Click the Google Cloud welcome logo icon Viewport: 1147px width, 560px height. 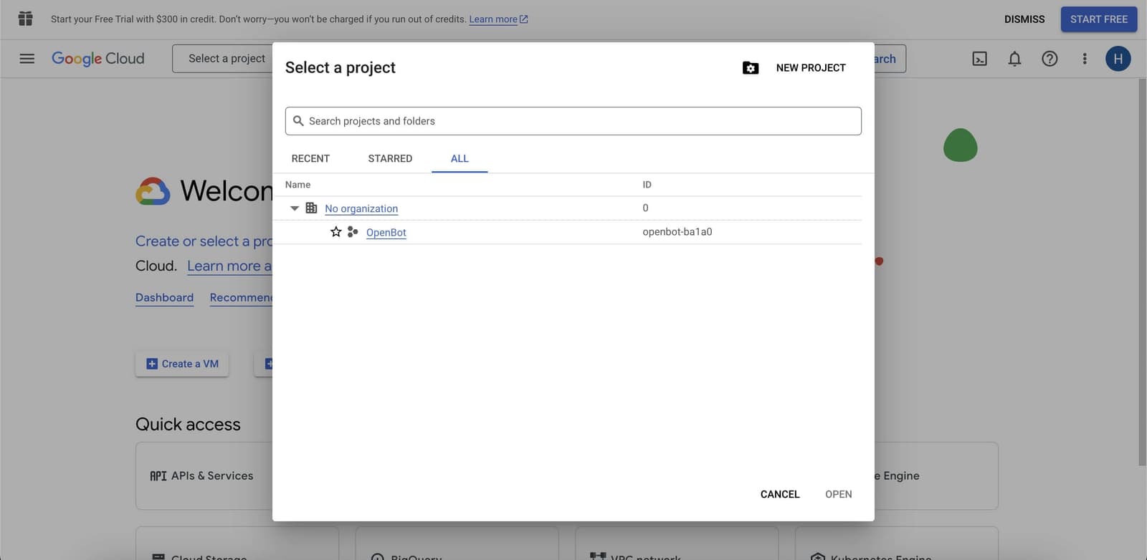click(x=153, y=191)
